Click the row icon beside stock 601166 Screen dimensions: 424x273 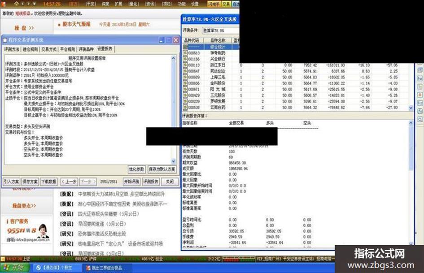(185, 59)
